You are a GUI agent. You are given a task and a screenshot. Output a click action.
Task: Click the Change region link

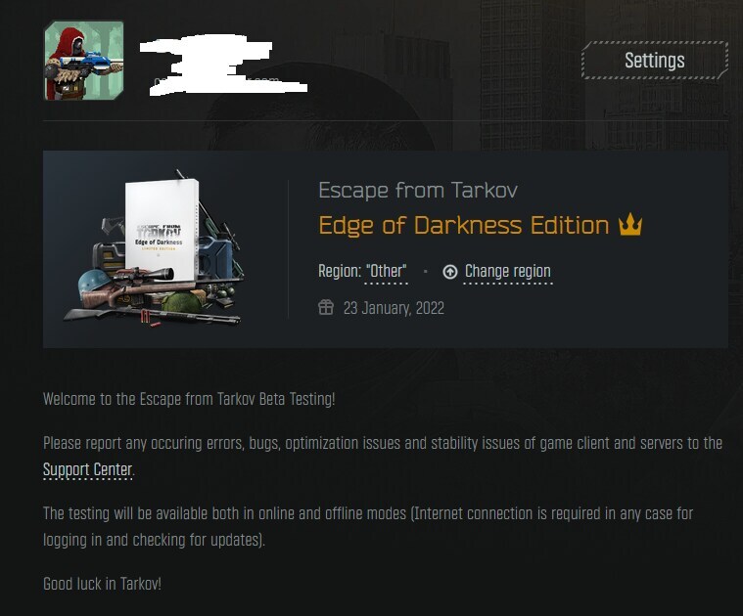coord(508,272)
